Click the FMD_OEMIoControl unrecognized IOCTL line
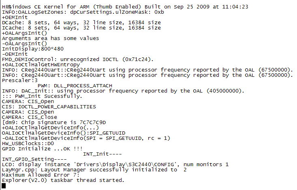Viewport: 297px width, 190px height. click(x=78, y=59)
